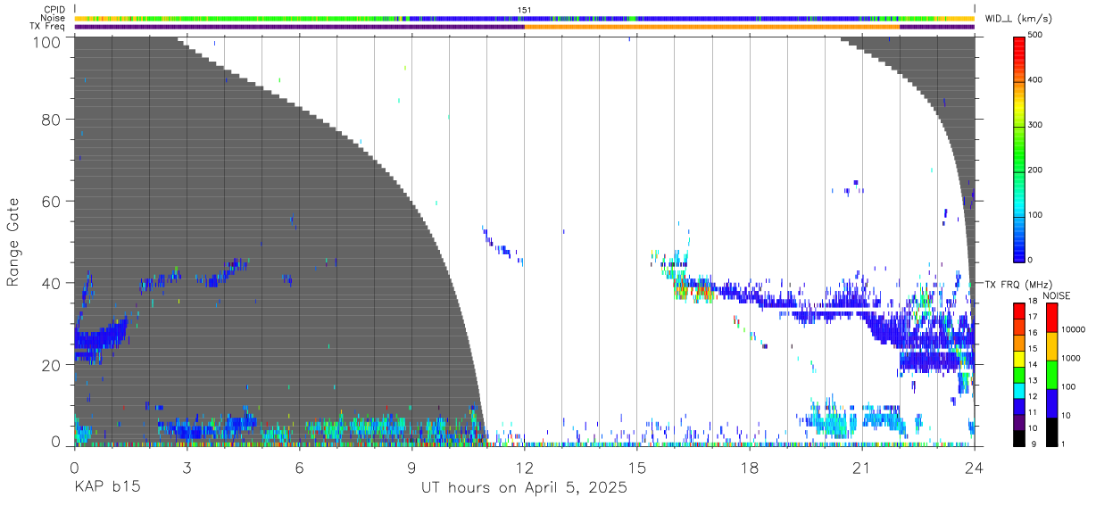The image size is (1096, 506).
Task: Select the 40 tick on Range Gate axis
Action: [51, 283]
